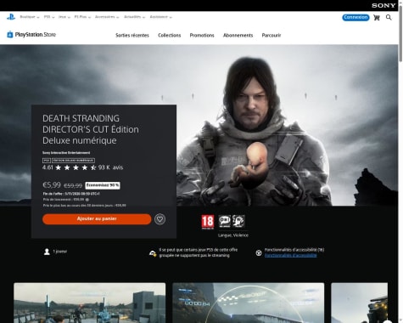Expand the Actualités dropdown menu
The width and height of the screenshot is (403, 323).
click(134, 17)
